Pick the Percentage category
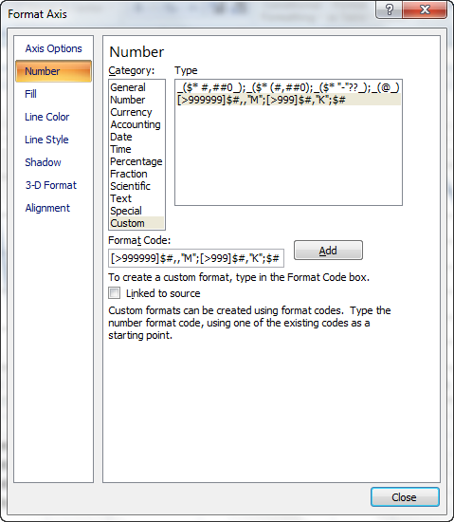Screen dimensions: 454x522 136,161
